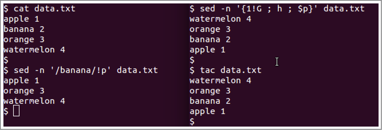Click 'apple 1' under the cat output

pyautogui.click(x=21, y=19)
